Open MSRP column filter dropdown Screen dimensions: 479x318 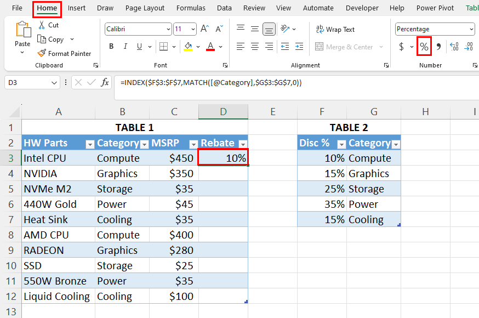(193, 144)
